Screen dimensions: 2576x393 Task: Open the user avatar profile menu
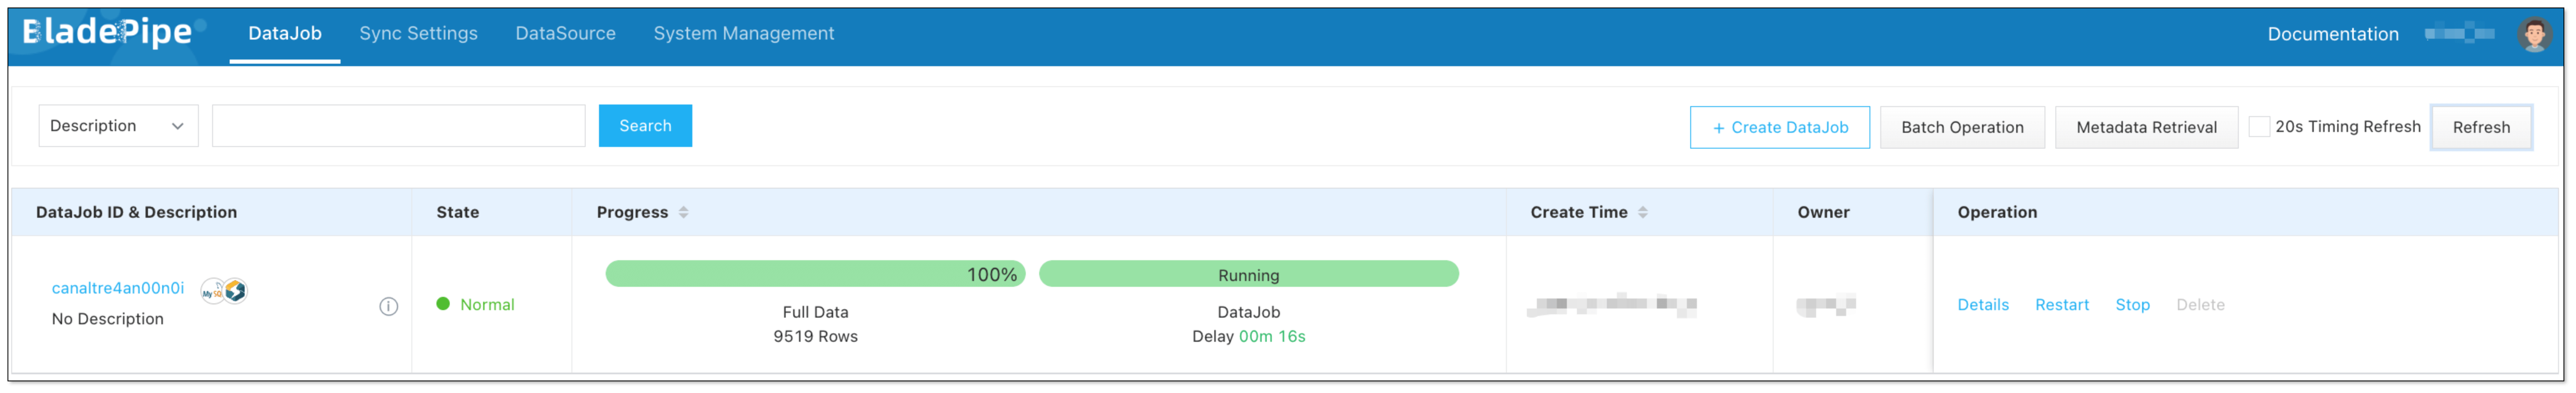tap(2533, 34)
